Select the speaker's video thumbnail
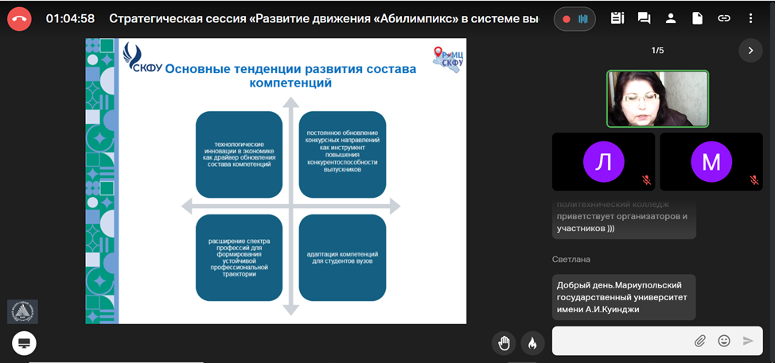This screenshot has width=775, height=363. tap(657, 98)
